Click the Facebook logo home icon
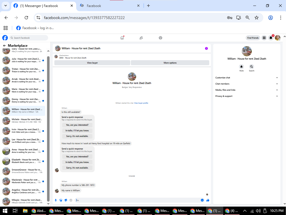Screen dimensions: 286x215 point(5,38)
